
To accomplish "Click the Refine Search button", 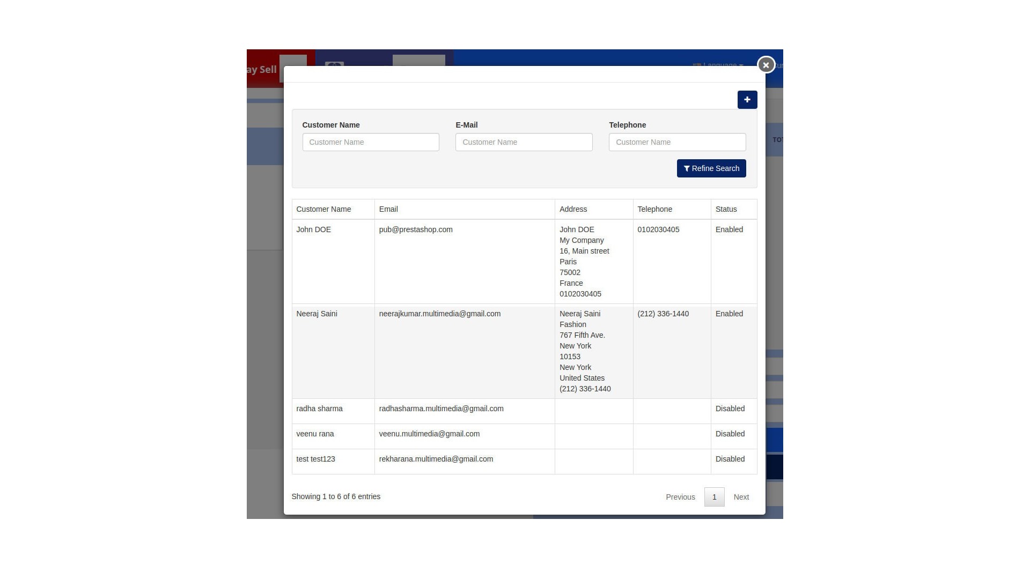I will pyautogui.click(x=711, y=168).
